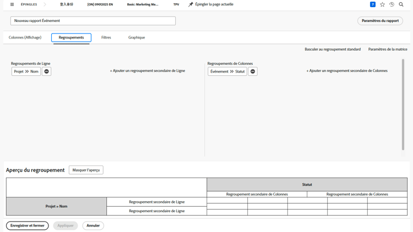Open the Projet >> Nom grouping field
413x232 pixels.
[26, 71]
